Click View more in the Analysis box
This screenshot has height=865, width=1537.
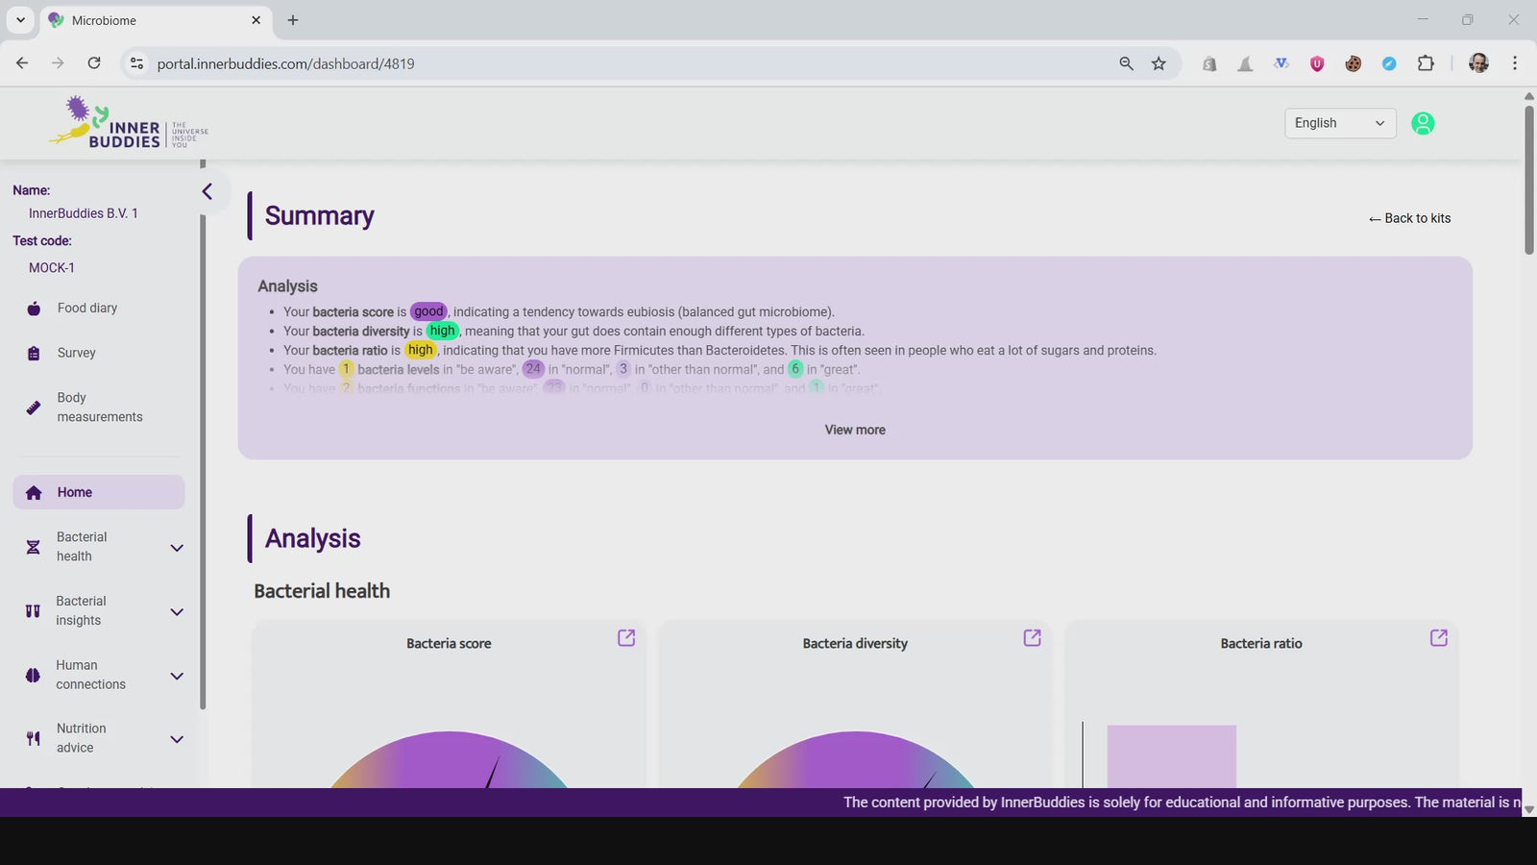pos(855,430)
